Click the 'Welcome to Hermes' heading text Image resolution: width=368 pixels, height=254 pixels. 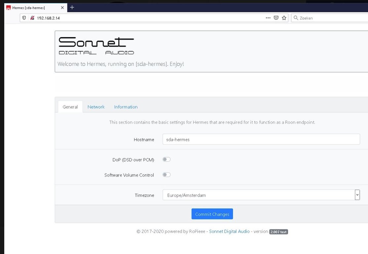[x=121, y=64]
